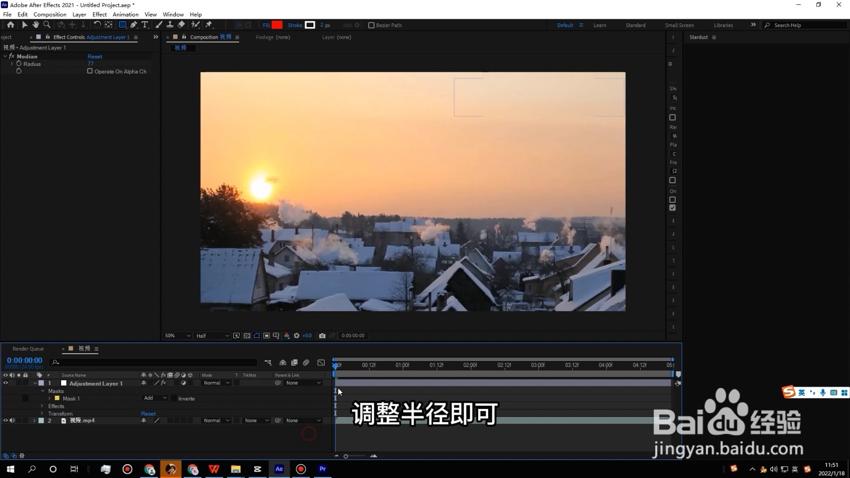The width and height of the screenshot is (850, 478).
Task: Open the Mask 1 blend mode dropdown
Action: (154, 398)
